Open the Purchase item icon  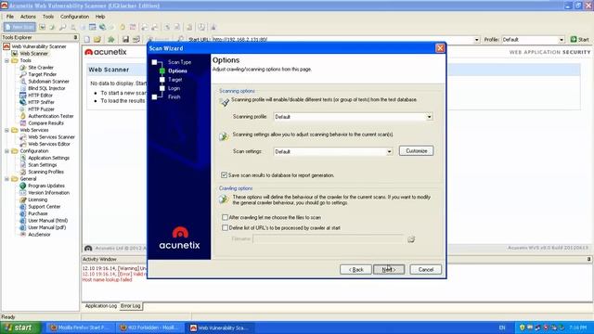pyautogui.click(x=22, y=213)
